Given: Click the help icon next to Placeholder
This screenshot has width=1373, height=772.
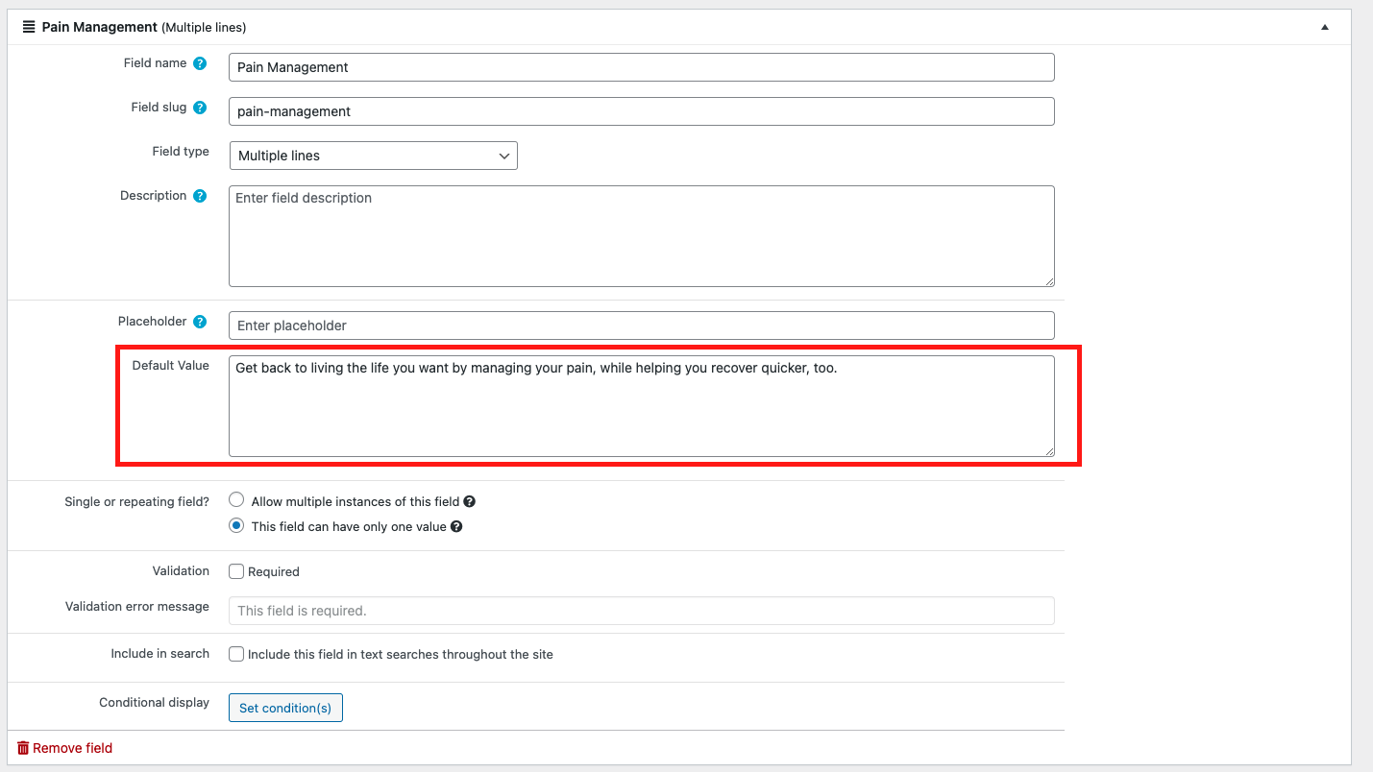Looking at the screenshot, I should 200,322.
